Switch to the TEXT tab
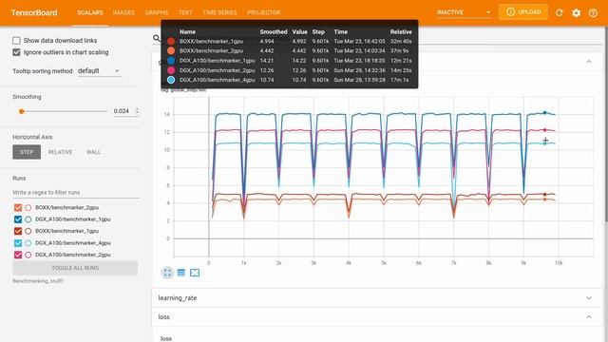Image resolution: width=608 pixels, height=342 pixels. click(x=185, y=12)
